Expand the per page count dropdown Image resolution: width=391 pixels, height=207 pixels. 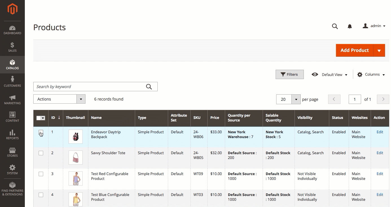coord(296,99)
